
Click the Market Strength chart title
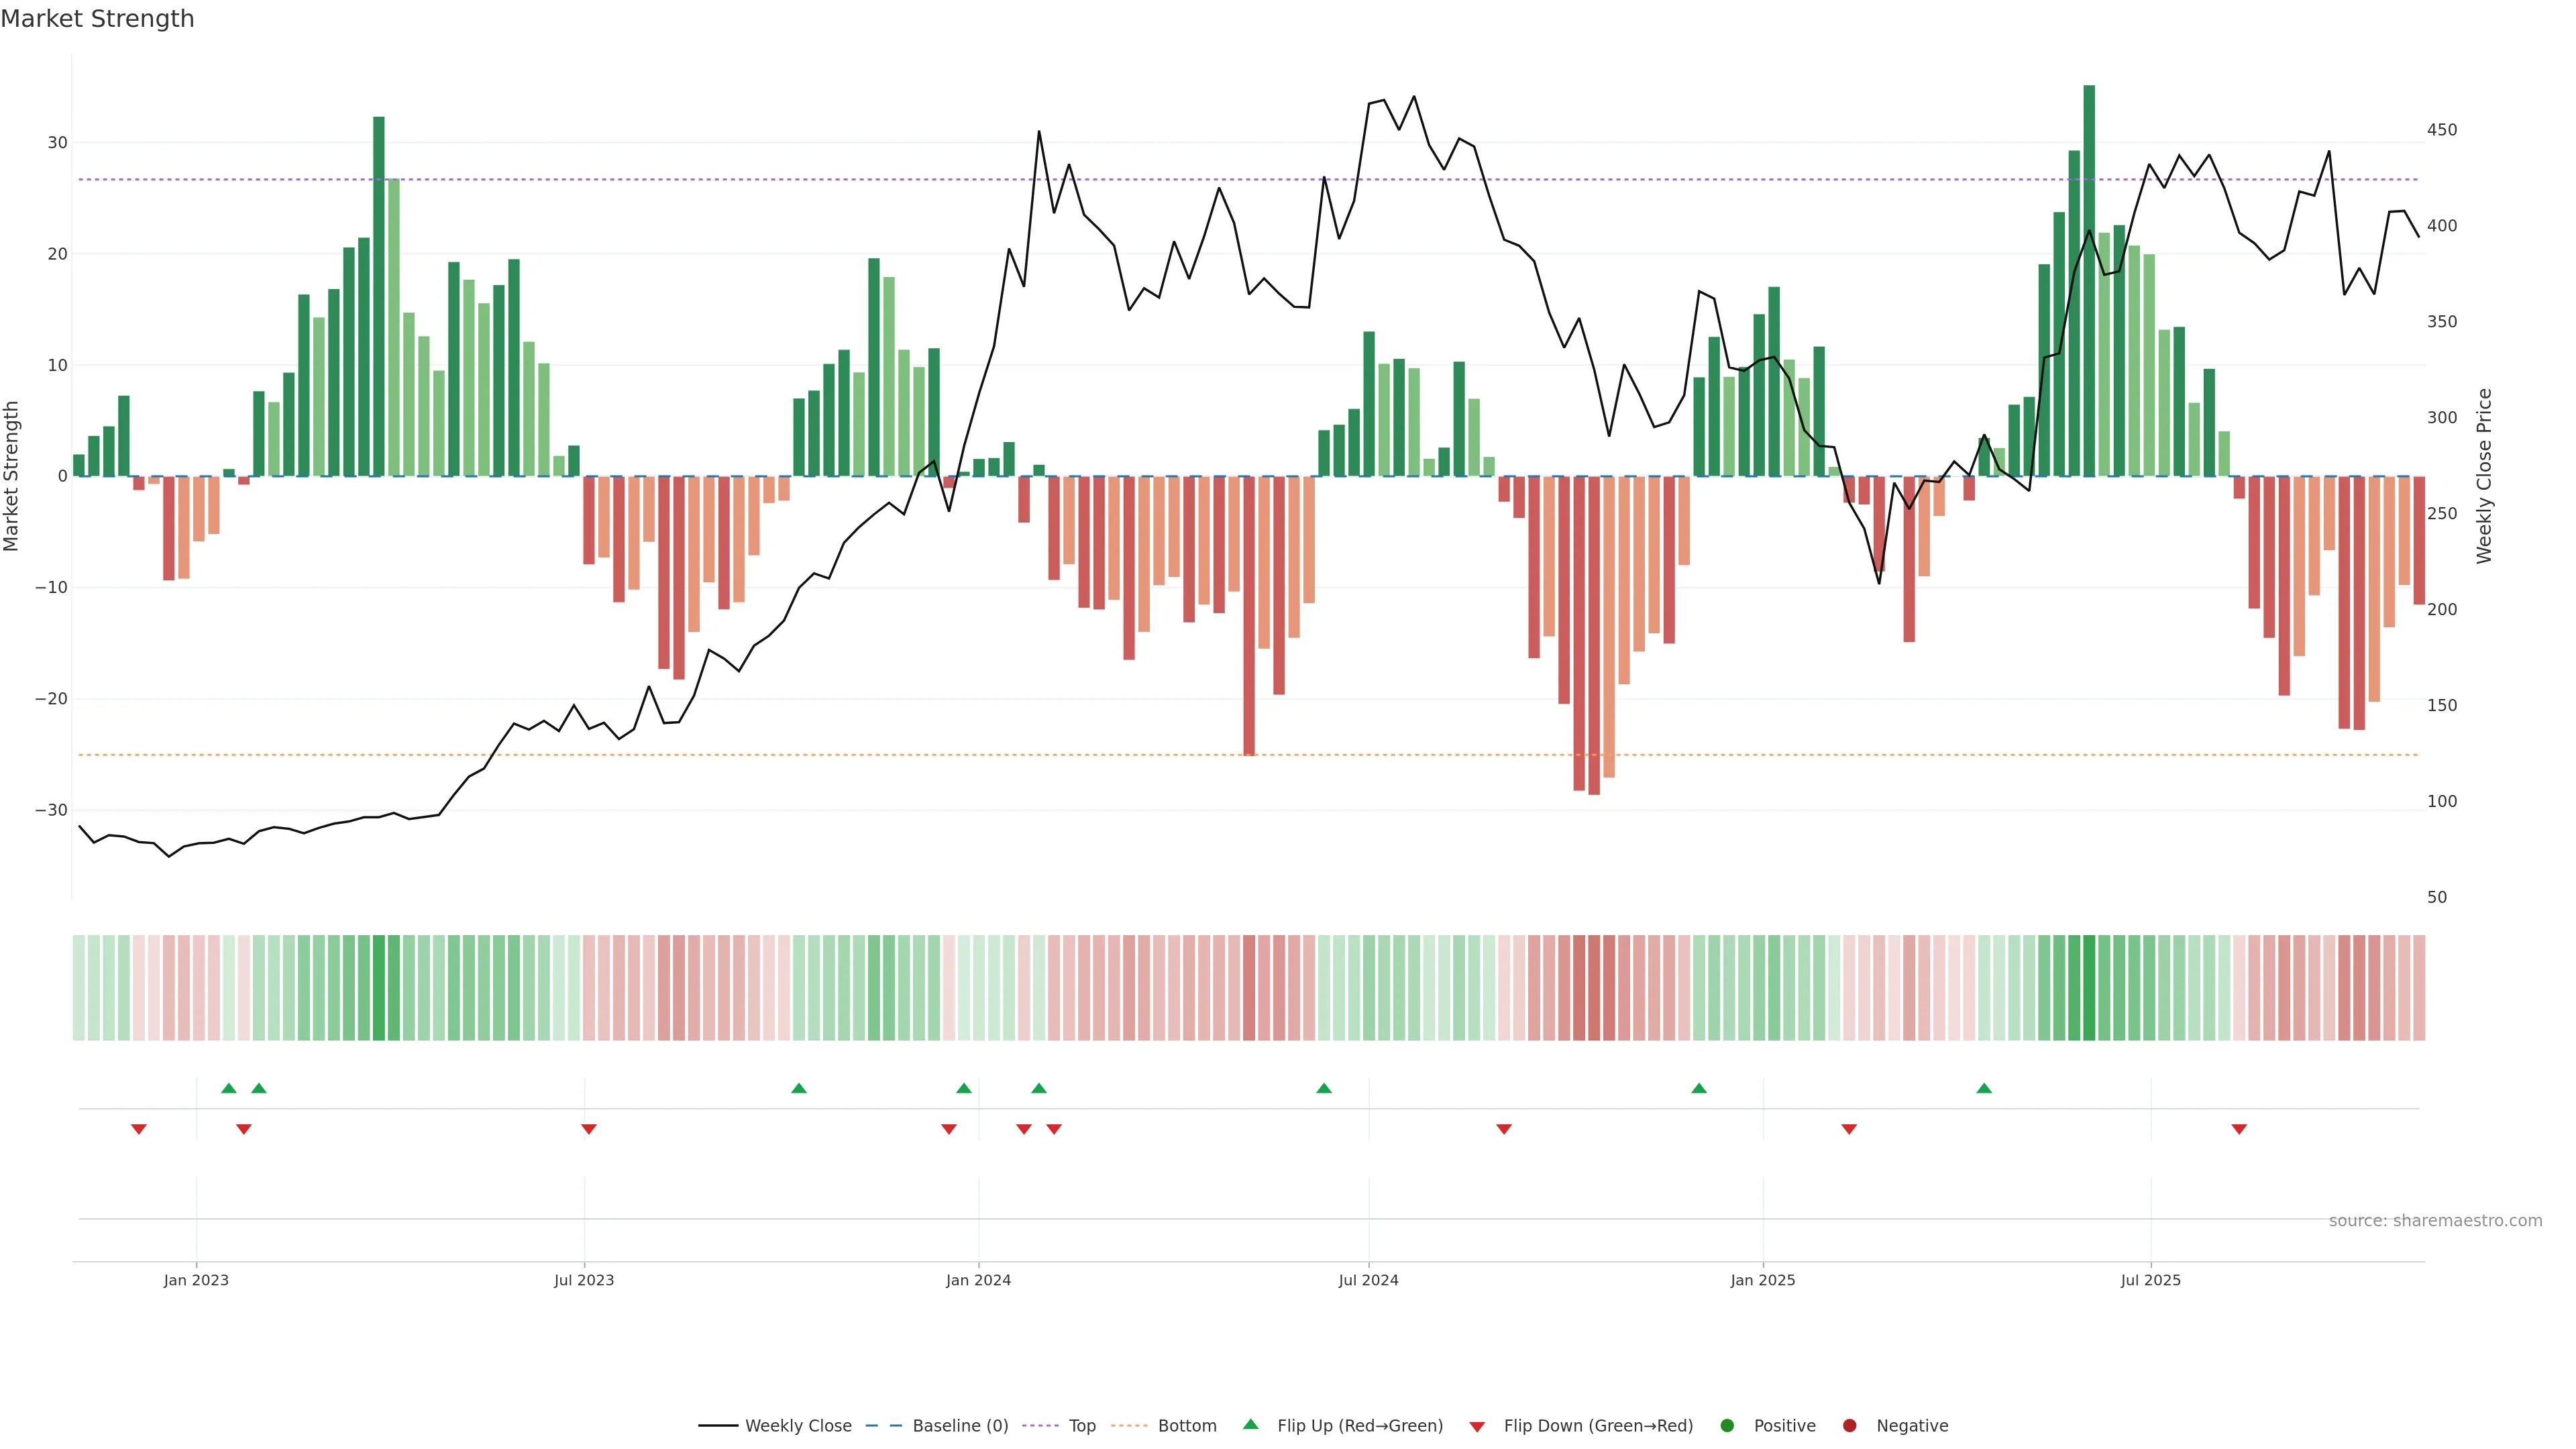97,19
